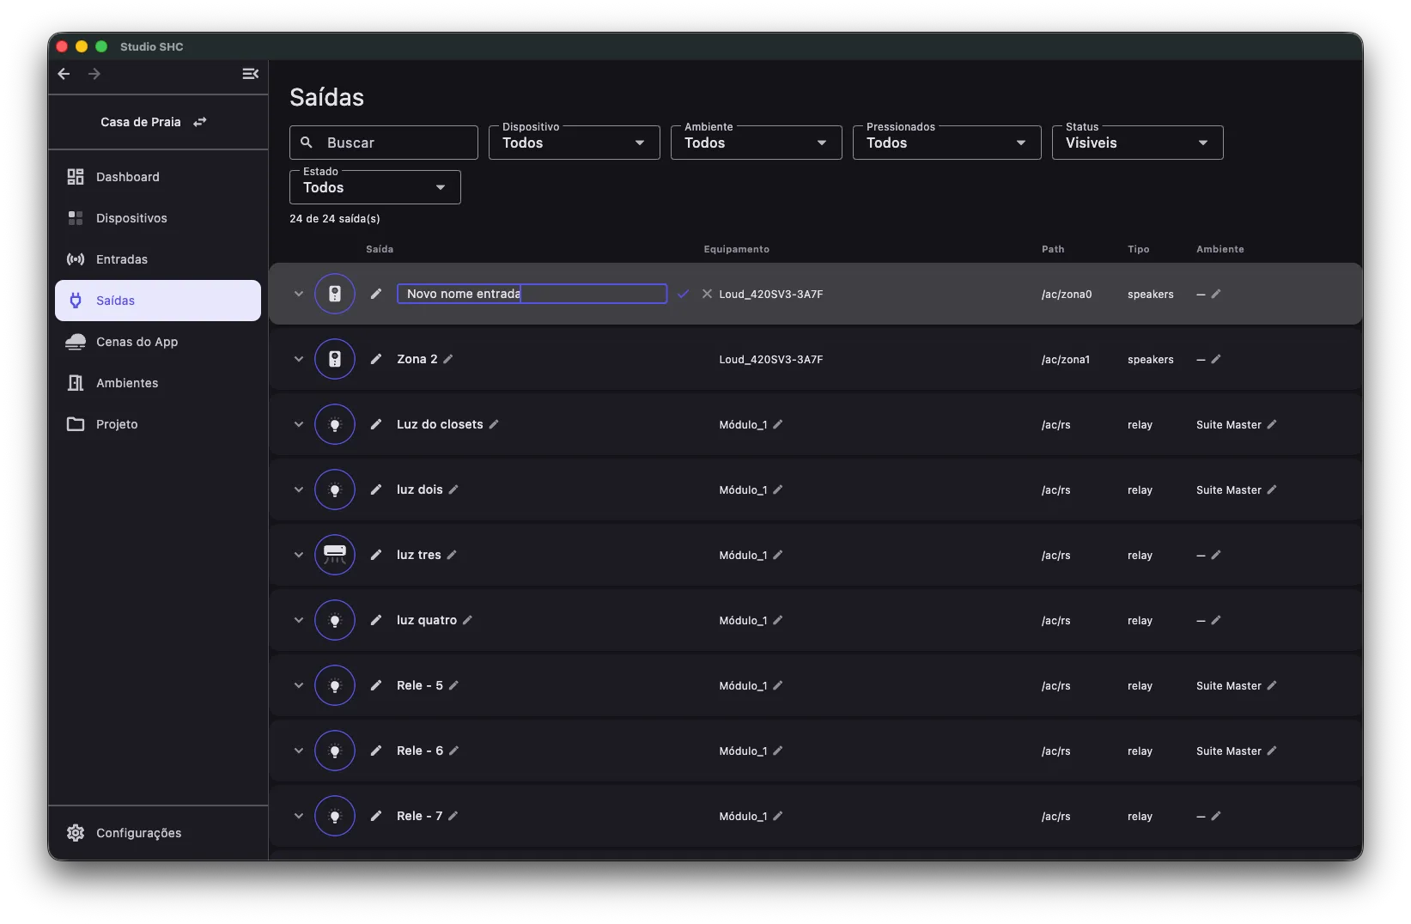Image resolution: width=1411 pixels, height=924 pixels.
Task: Click the speaker icon of Zona 2
Action: [x=335, y=359]
